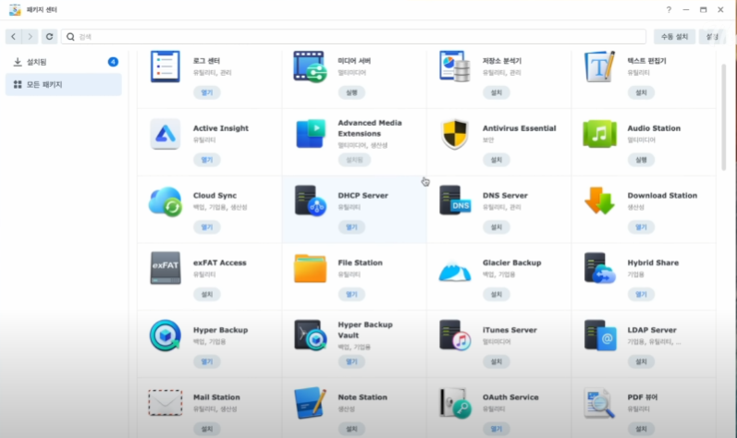The height and width of the screenshot is (438, 737).
Task: Select the Antivirus Essential shield icon
Action: pos(455,134)
